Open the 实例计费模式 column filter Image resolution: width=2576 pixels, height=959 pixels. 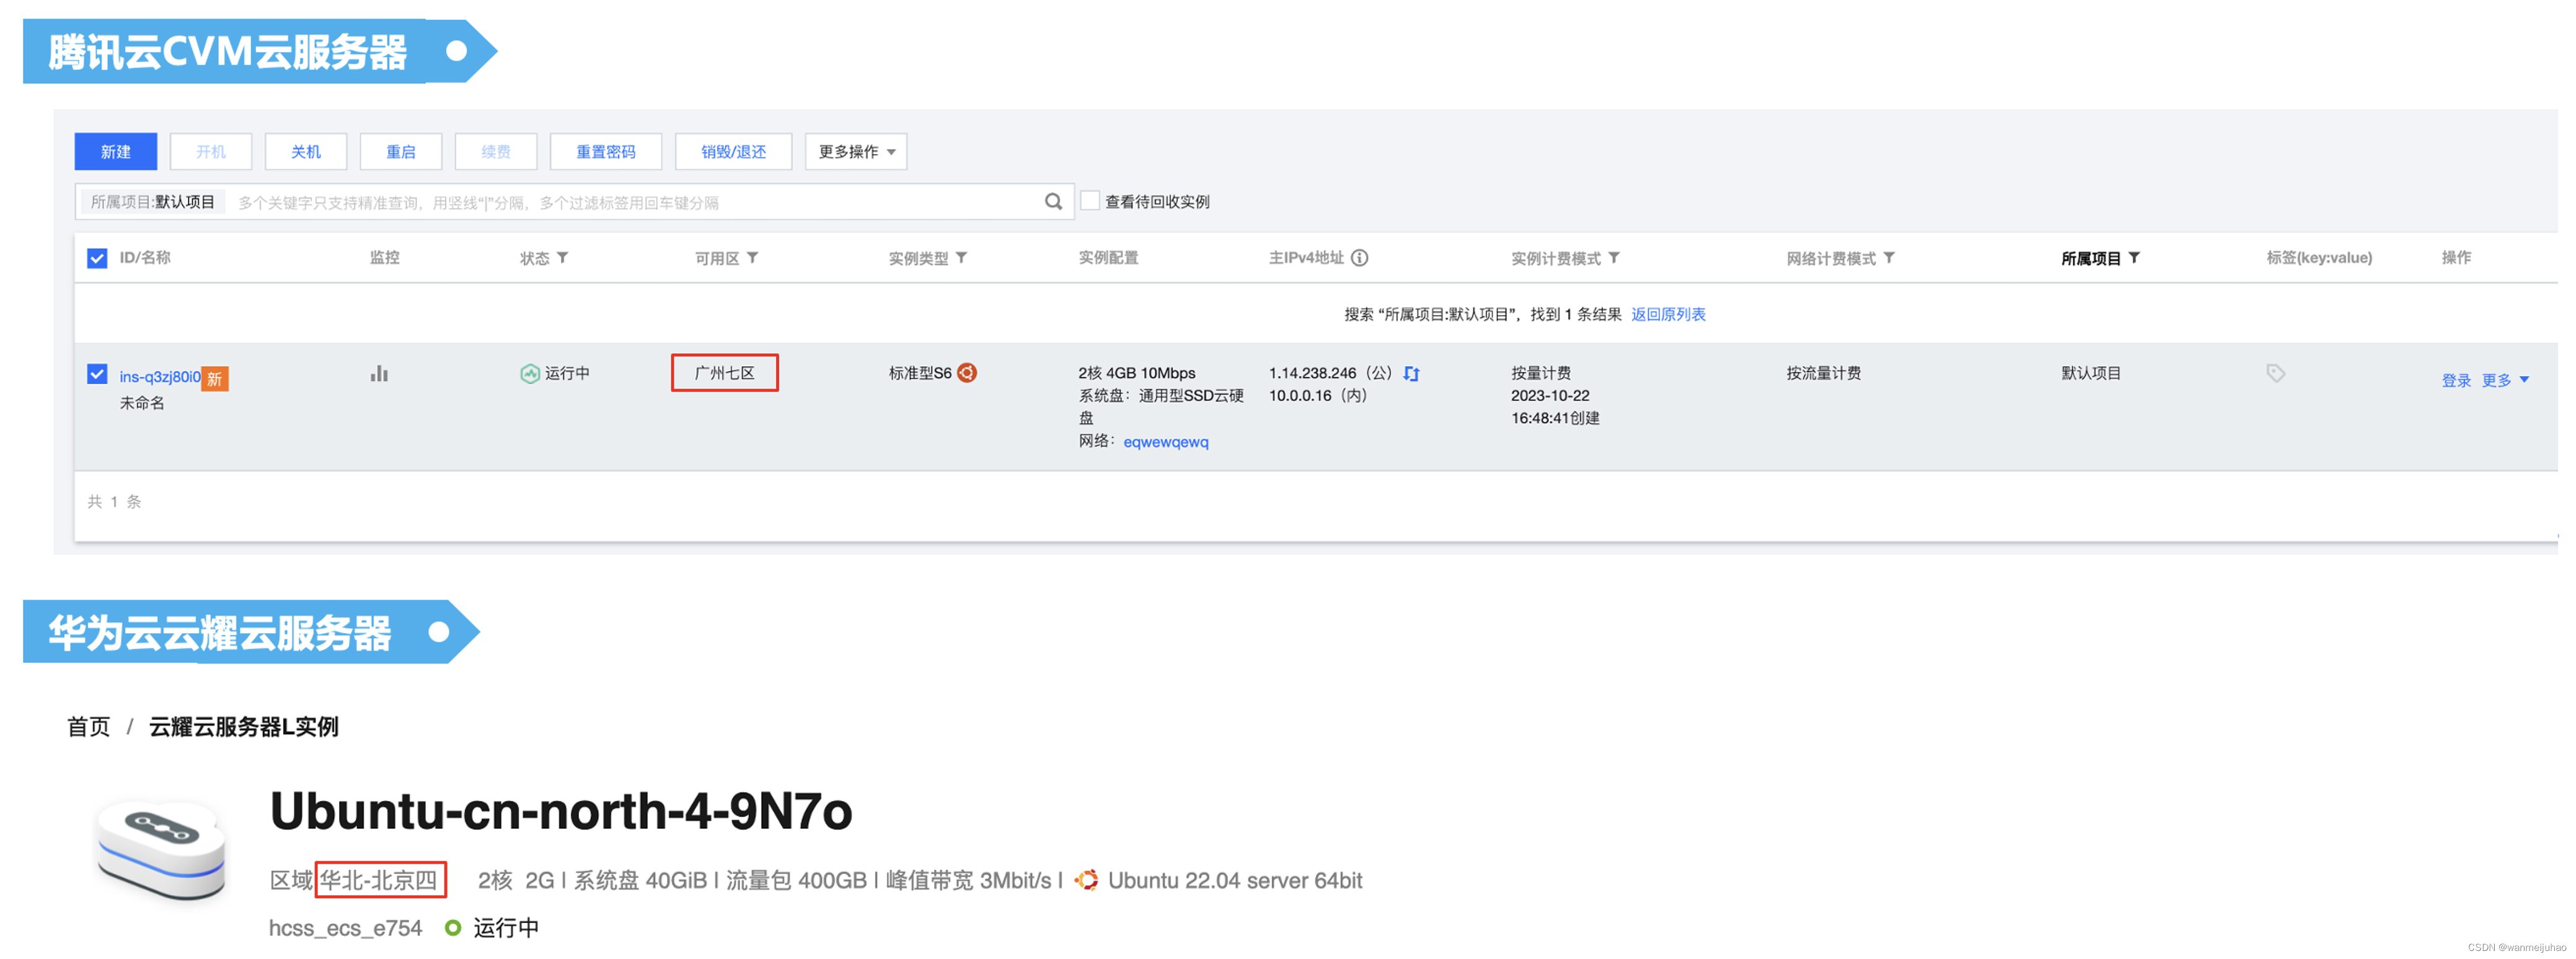point(1614,258)
